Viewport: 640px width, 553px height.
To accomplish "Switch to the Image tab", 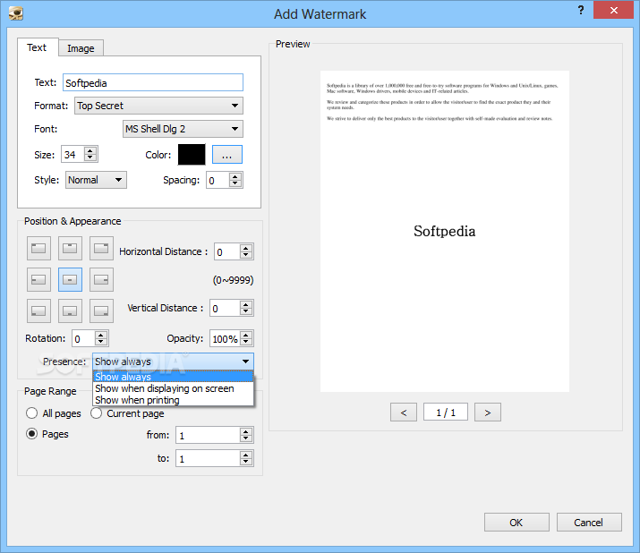I will click(81, 48).
